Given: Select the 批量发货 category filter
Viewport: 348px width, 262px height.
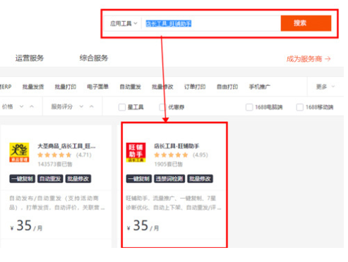Looking at the screenshot, I should point(33,87).
